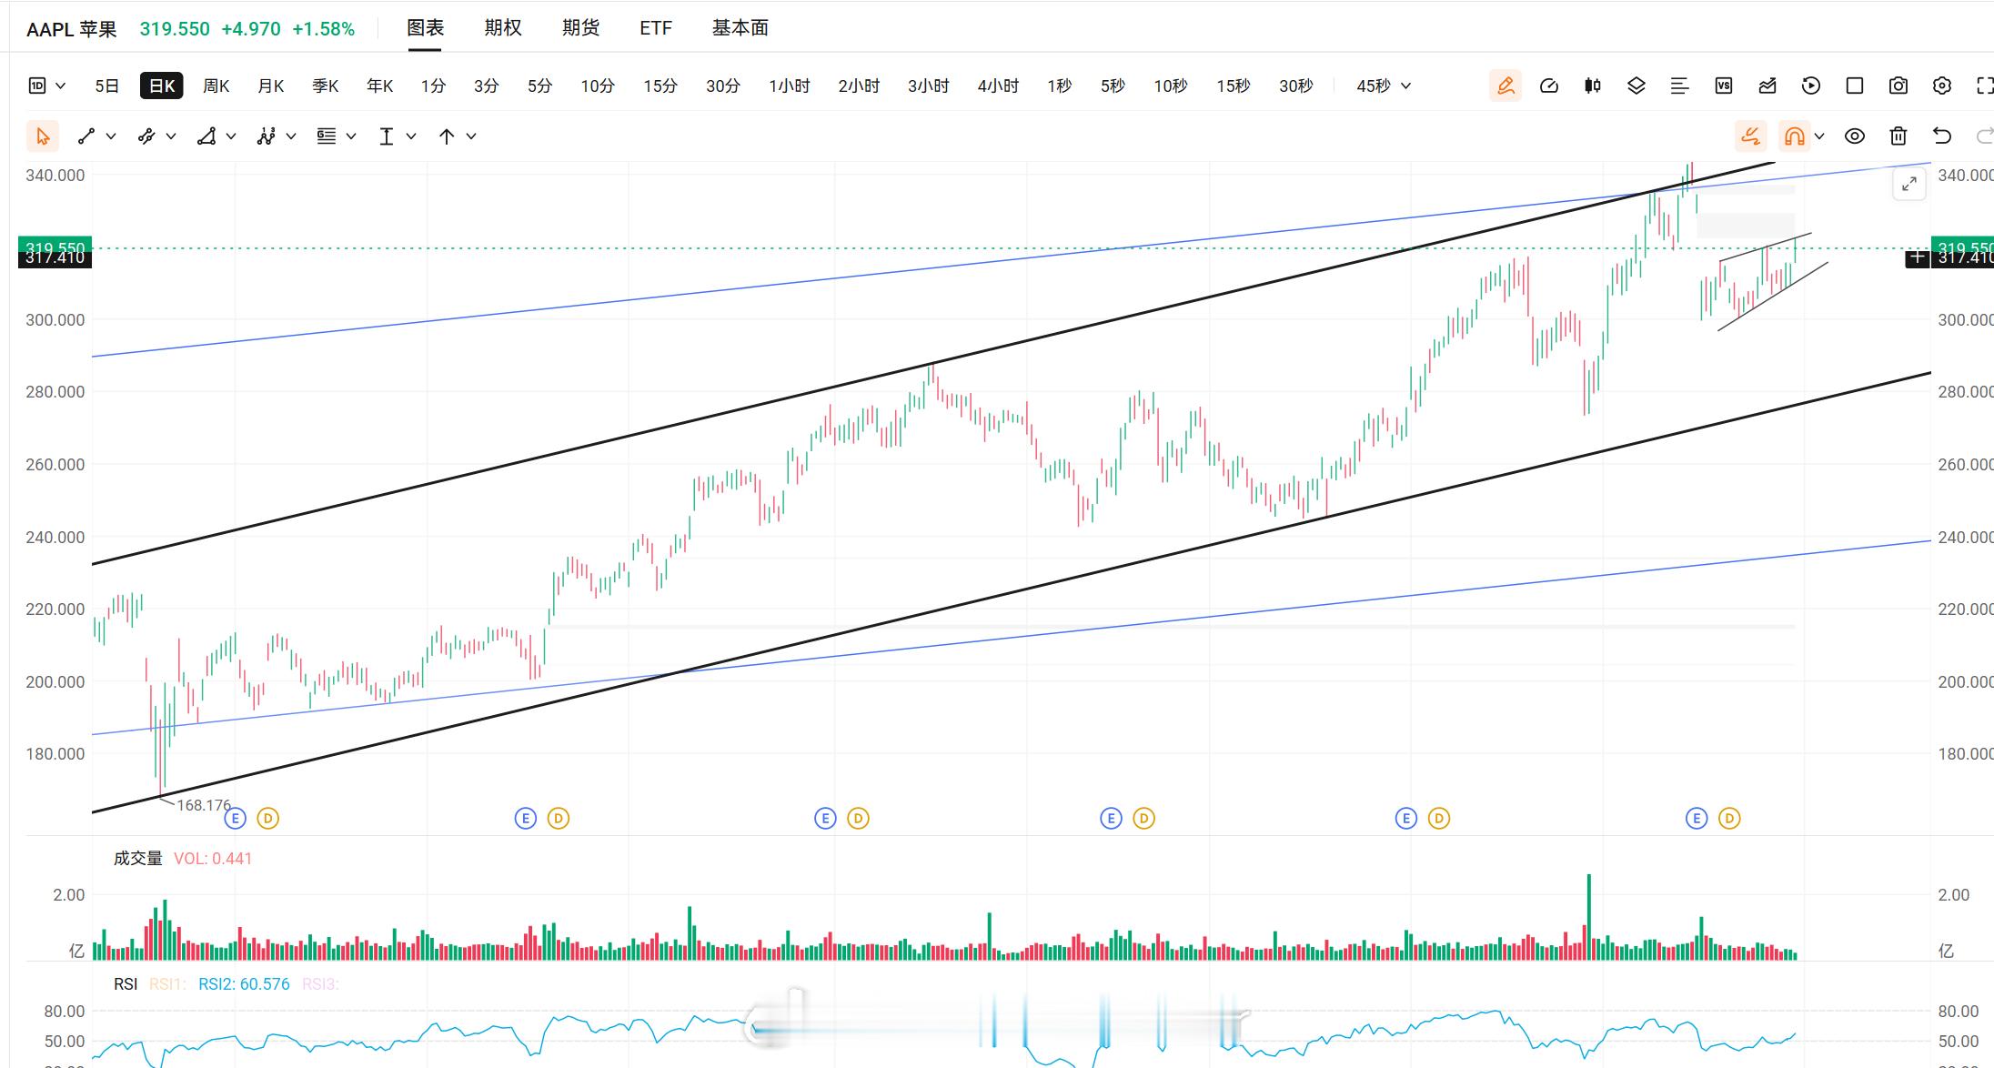Select the candlestick chart type icon

point(1592,86)
